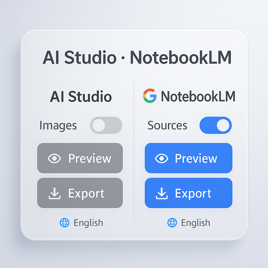The image size is (268, 268).
Task: Click the eye icon in NotebookLM Preview
Action: click(x=161, y=158)
